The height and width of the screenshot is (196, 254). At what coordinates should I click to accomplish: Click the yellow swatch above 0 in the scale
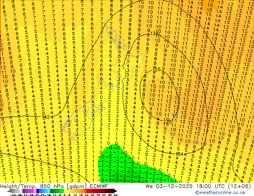[x=66, y=191]
